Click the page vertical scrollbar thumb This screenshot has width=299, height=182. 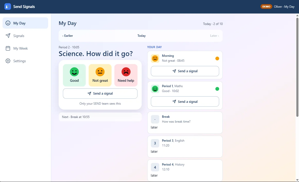coord(297,67)
